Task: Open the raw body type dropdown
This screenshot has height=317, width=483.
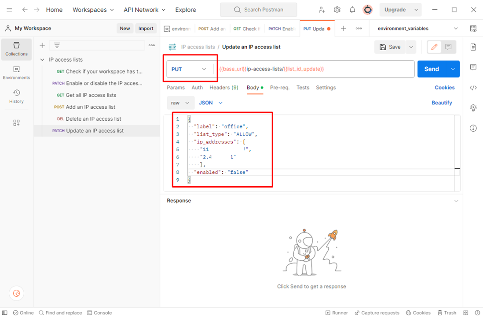Action: point(180,103)
